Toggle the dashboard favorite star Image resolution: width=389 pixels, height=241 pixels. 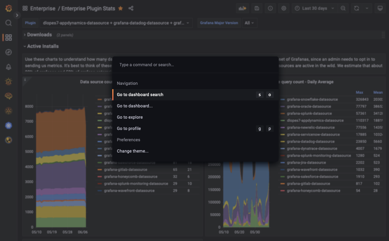coord(120,8)
